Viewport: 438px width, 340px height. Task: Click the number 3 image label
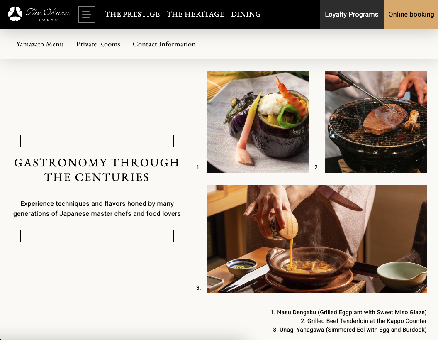tap(198, 288)
